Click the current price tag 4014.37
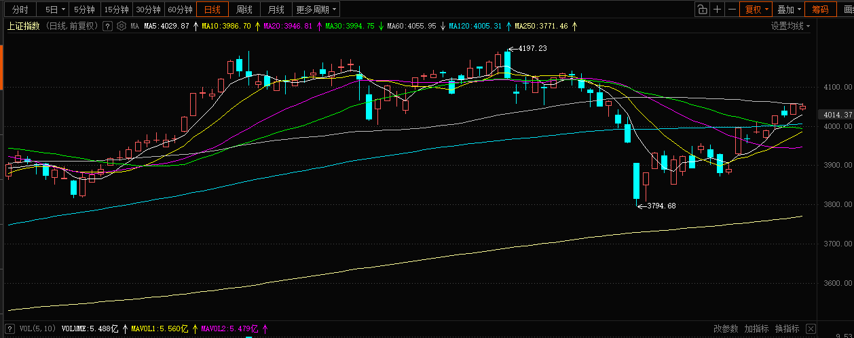The height and width of the screenshot is (338, 854). (x=837, y=115)
